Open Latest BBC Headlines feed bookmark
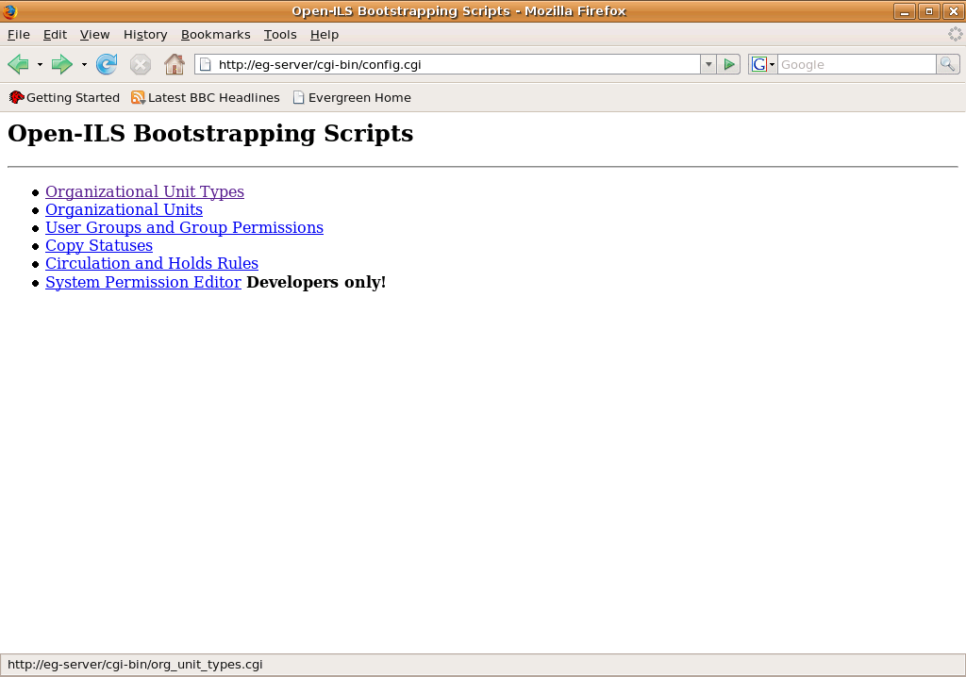 (x=205, y=97)
